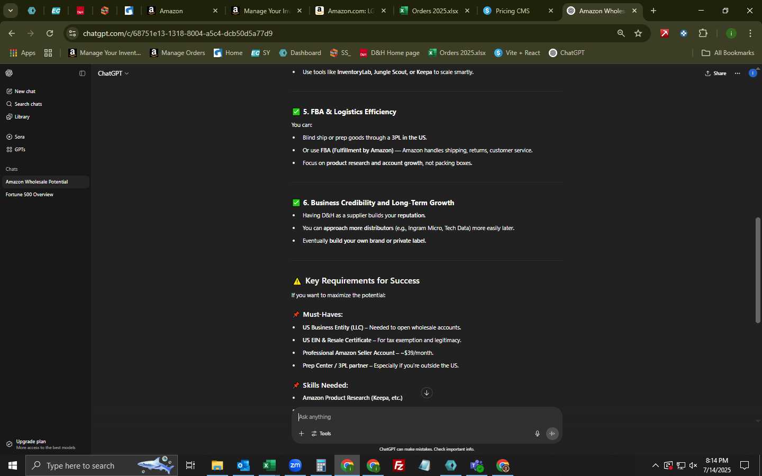This screenshot has height=476, width=762.
Task: Open the Vite + React bookmark
Action: (518, 53)
